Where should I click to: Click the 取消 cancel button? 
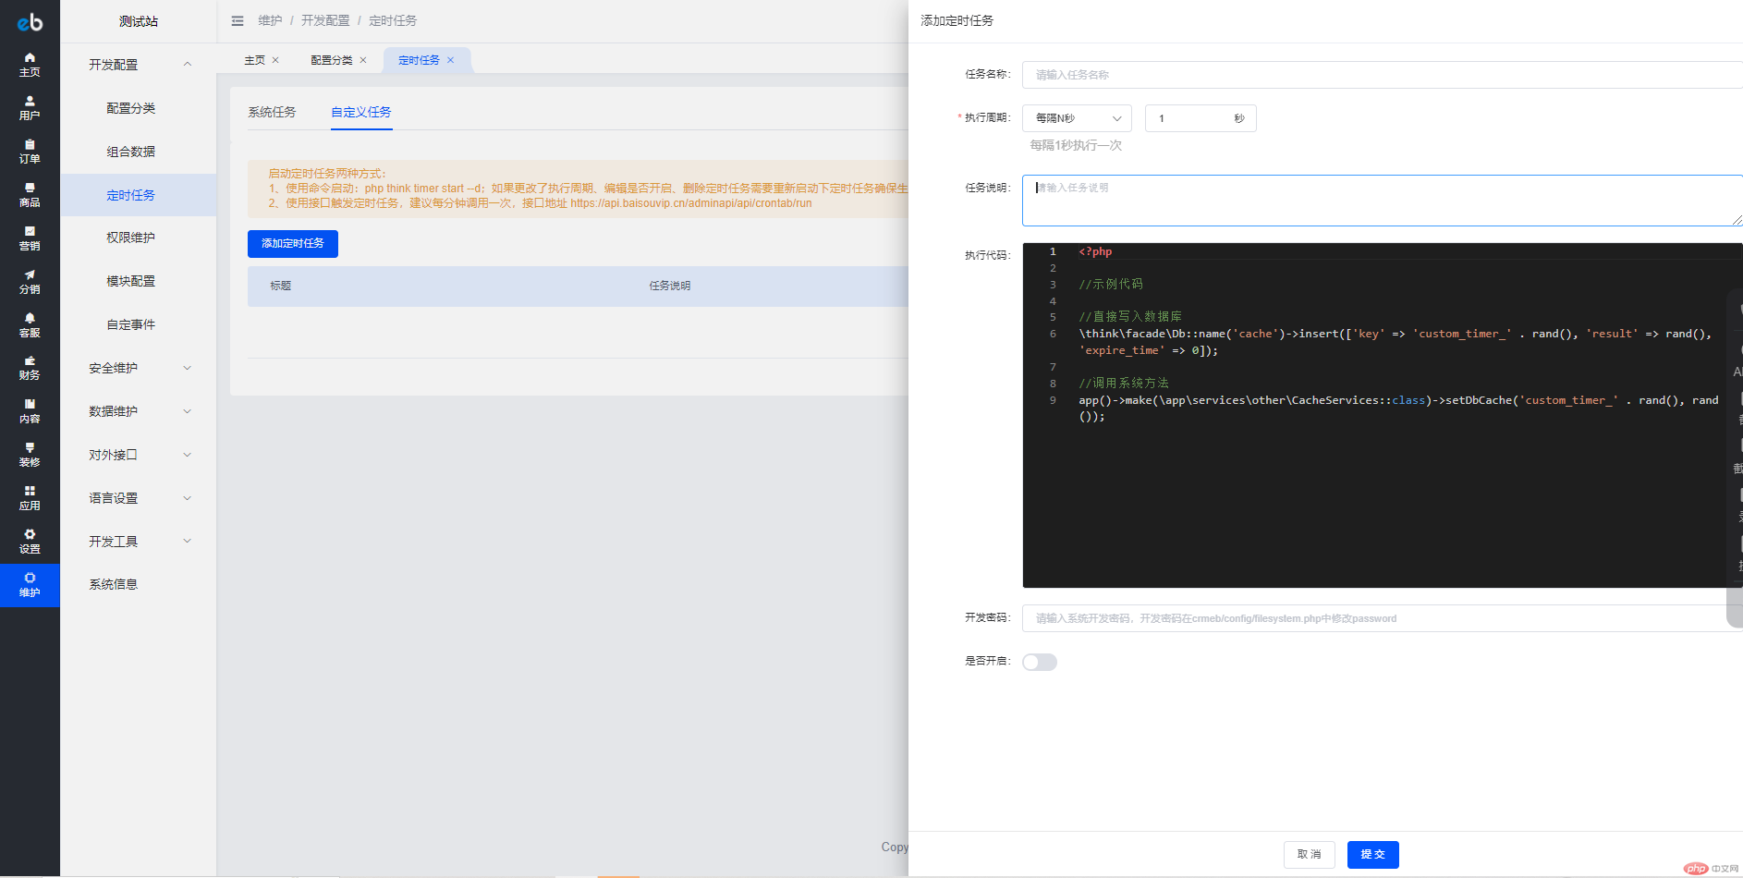[x=1309, y=855]
